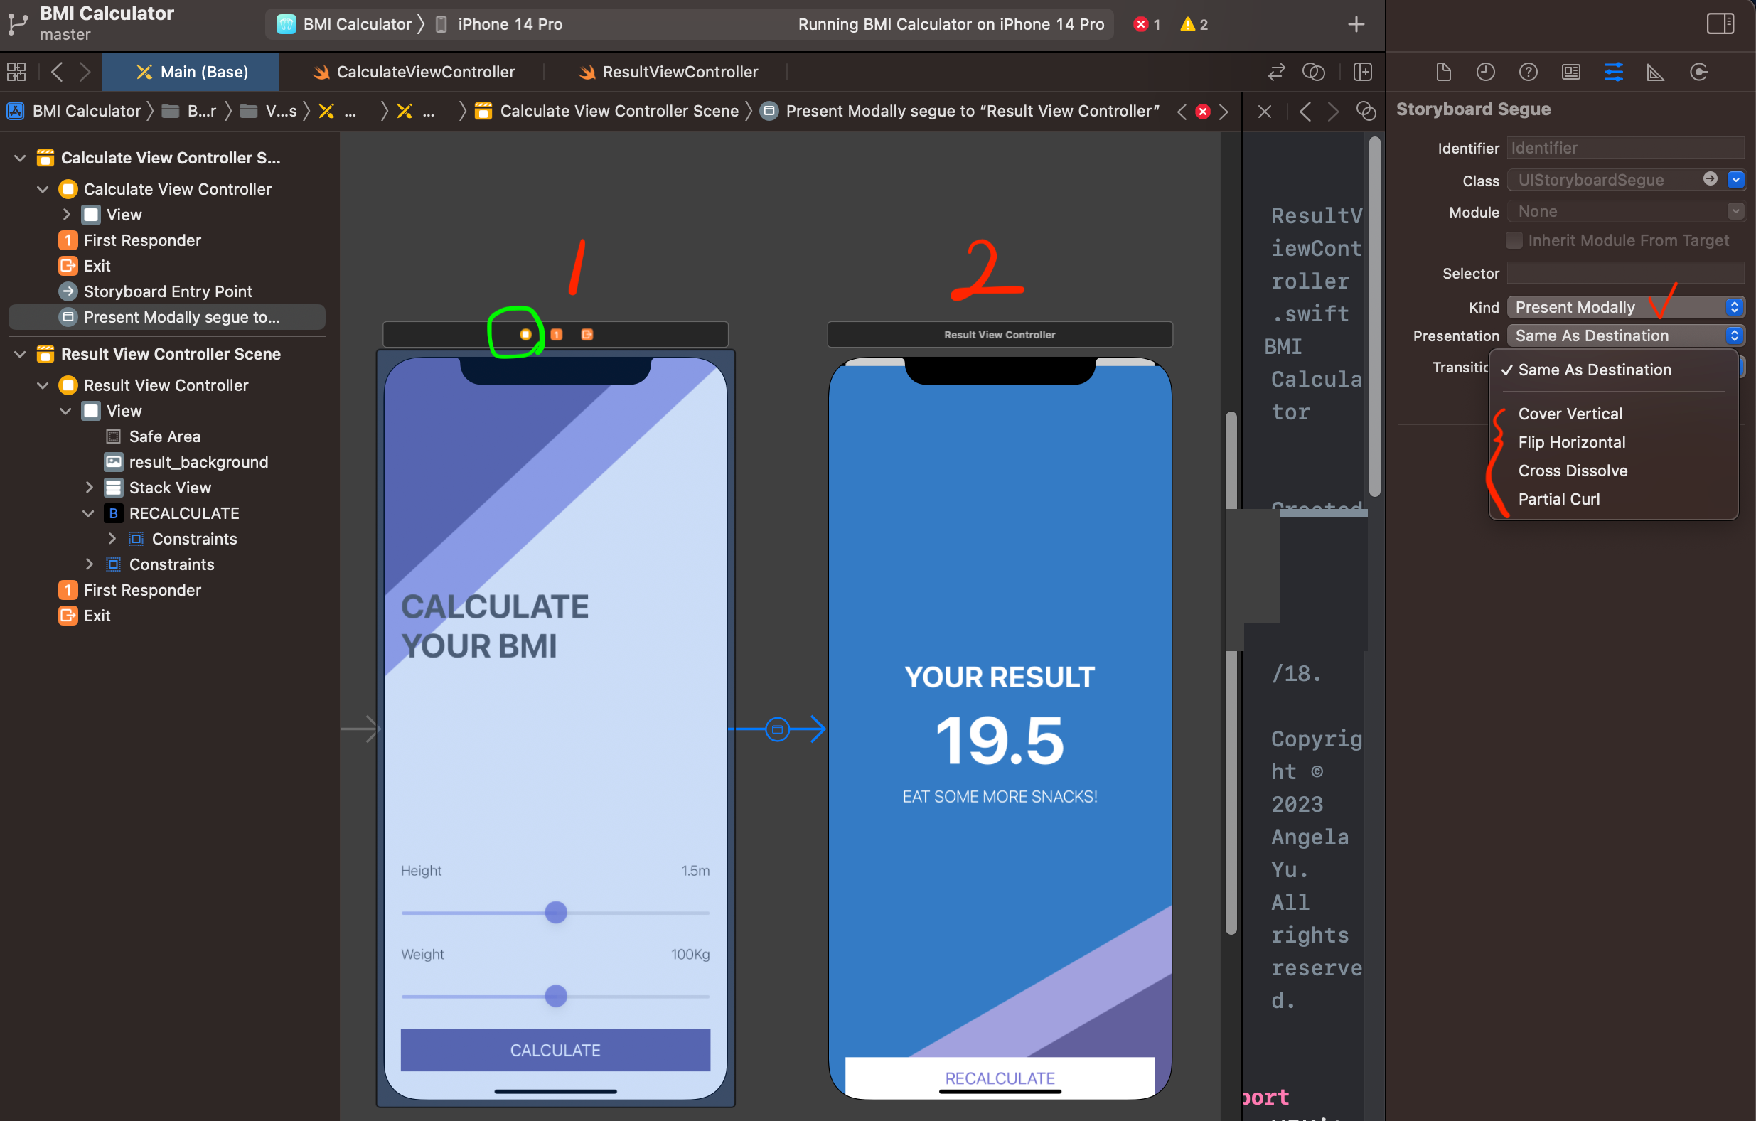This screenshot has width=1756, height=1121.
Task: Click the segue Identifier text field
Action: tap(1624, 148)
